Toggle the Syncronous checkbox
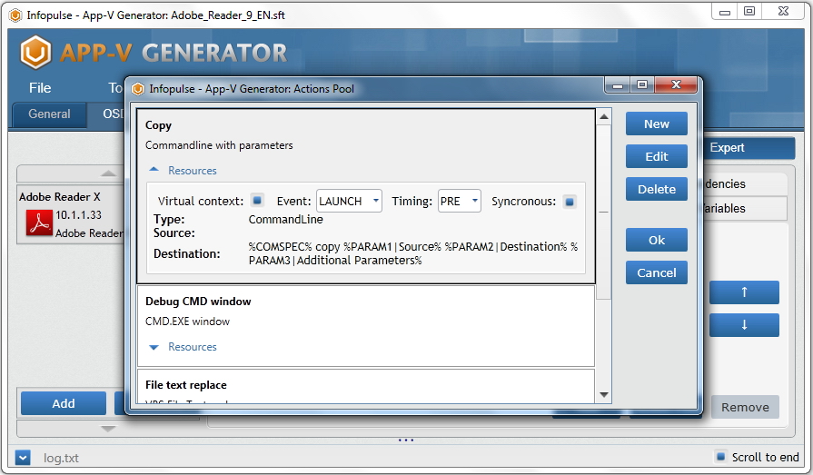 570,201
